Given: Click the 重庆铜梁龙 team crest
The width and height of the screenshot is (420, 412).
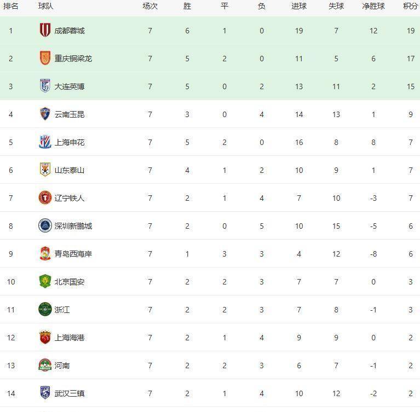Looking at the screenshot, I should click(45, 59).
